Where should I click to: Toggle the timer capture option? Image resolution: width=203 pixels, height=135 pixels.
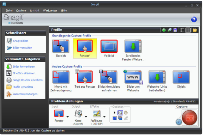(x=126, y=113)
